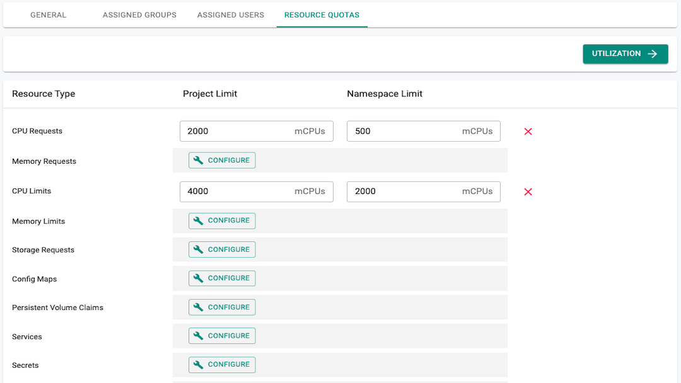The width and height of the screenshot is (681, 383).
Task: Edit CPU Limits namespace limit field
Action: (404, 192)
